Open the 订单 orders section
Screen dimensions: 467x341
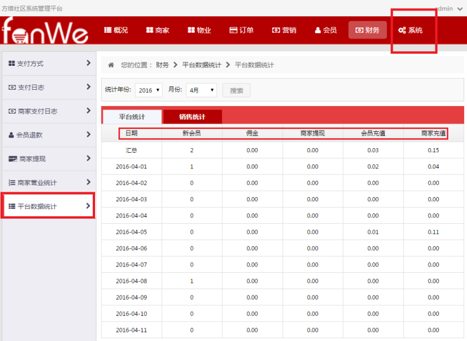tap(241, 30)
